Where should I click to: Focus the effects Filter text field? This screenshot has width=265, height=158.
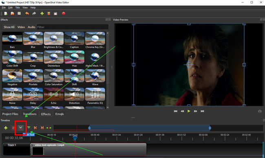pos(73,27)
